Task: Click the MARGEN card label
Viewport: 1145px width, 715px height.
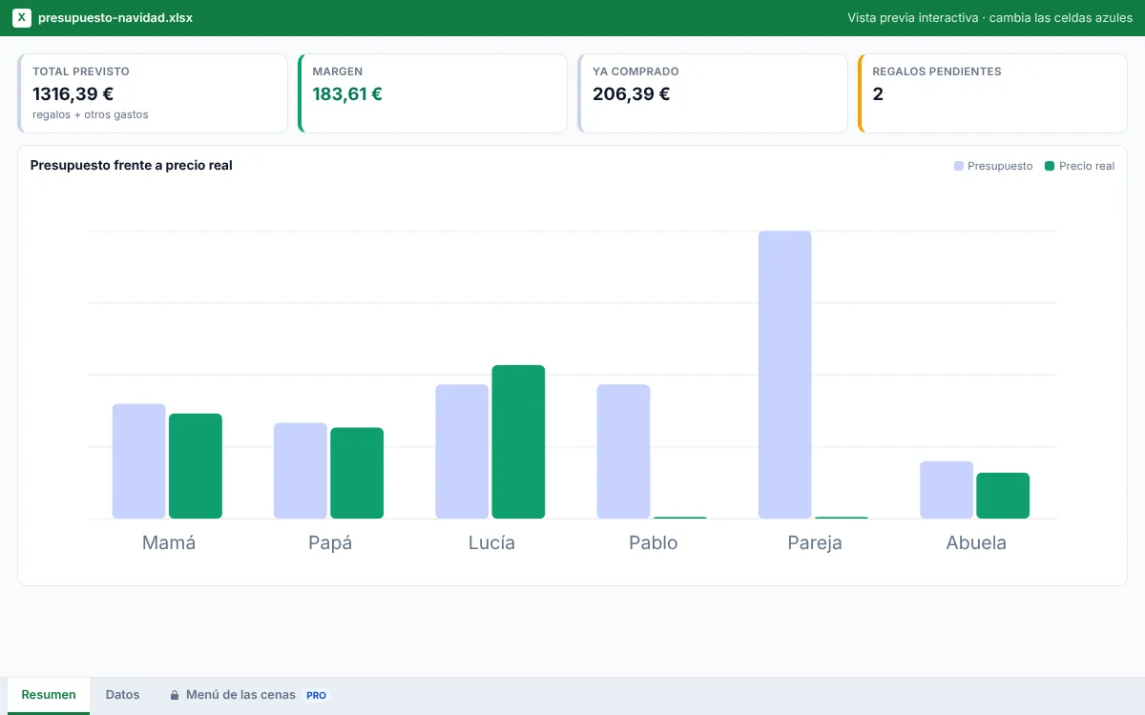Action: coord(338,71)
